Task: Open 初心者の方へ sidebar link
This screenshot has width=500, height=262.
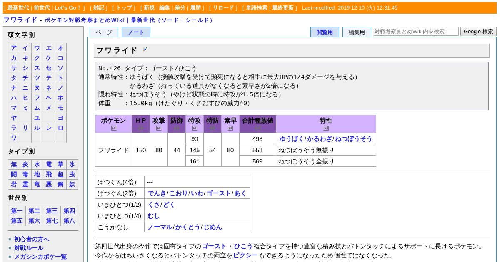Action: coord(32,239)
